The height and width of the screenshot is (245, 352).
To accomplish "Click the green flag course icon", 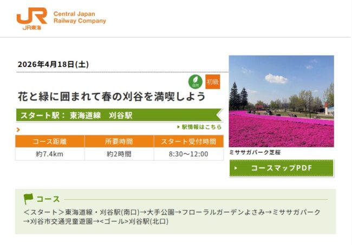I will pos(28,199).
